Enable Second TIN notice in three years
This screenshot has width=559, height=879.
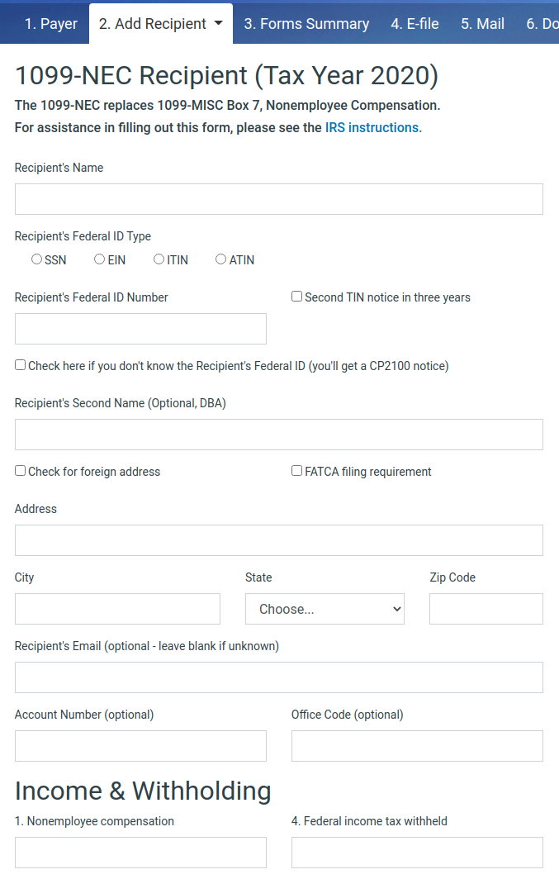click(x=296, y=297)
